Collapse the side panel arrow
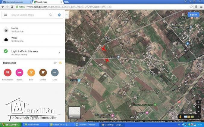The width and height of the screenshot is (204, 127). (x=67, y=15)
